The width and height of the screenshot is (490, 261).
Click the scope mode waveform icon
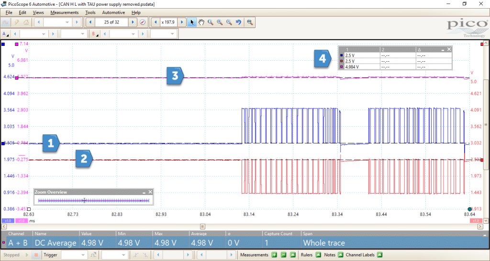click(6, 22)
